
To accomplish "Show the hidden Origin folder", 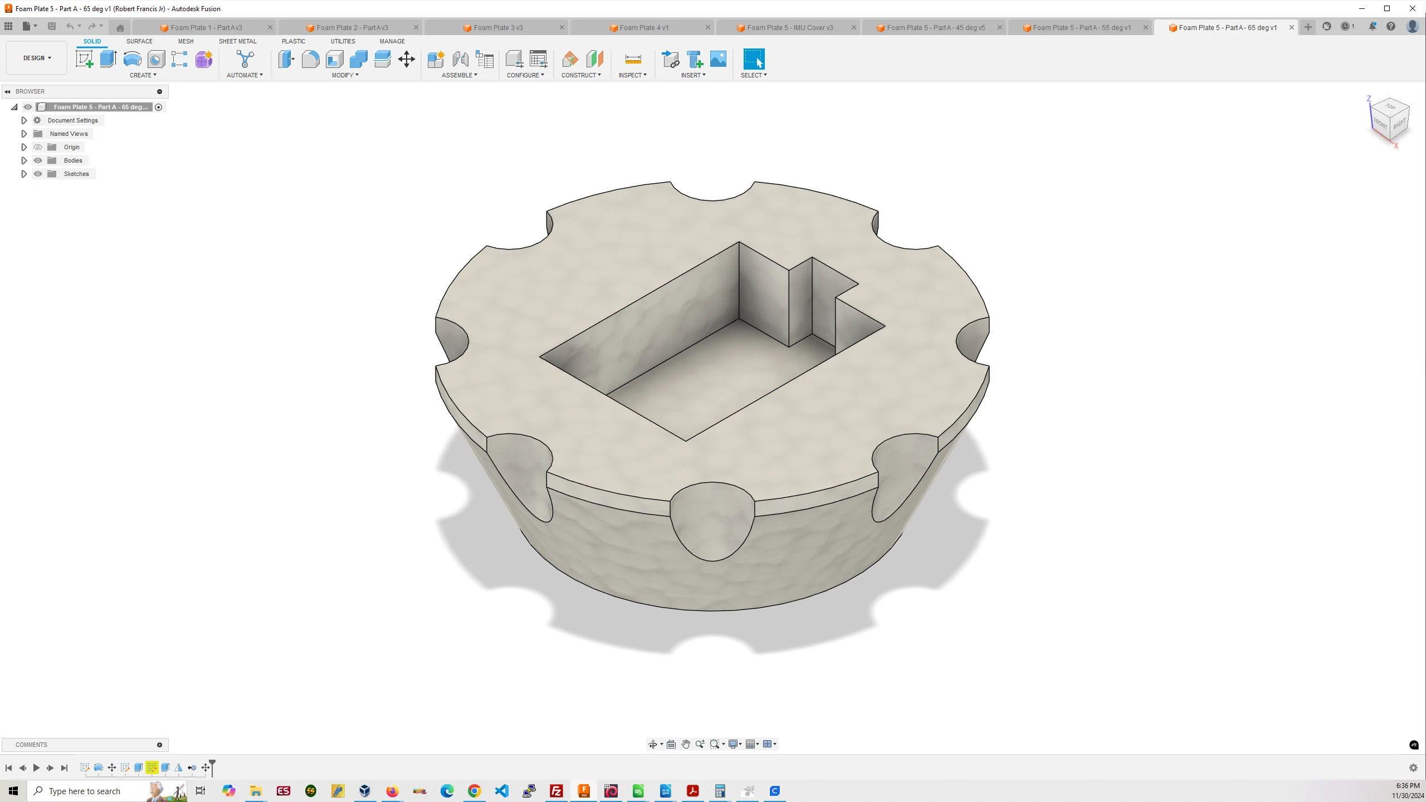I will (38, 147).
